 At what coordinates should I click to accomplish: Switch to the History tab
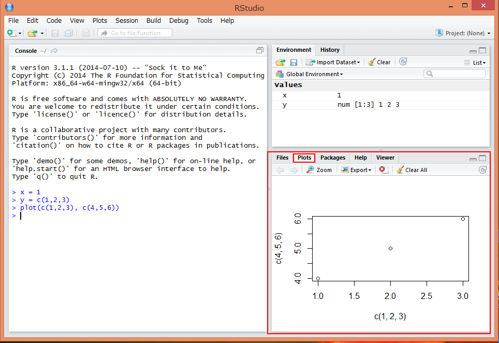(x=330, y=50)
